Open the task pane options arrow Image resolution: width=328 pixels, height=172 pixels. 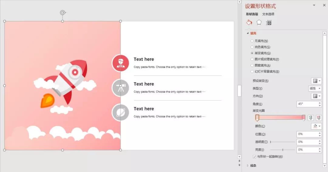pyautogui.click(x=314, y=5)
